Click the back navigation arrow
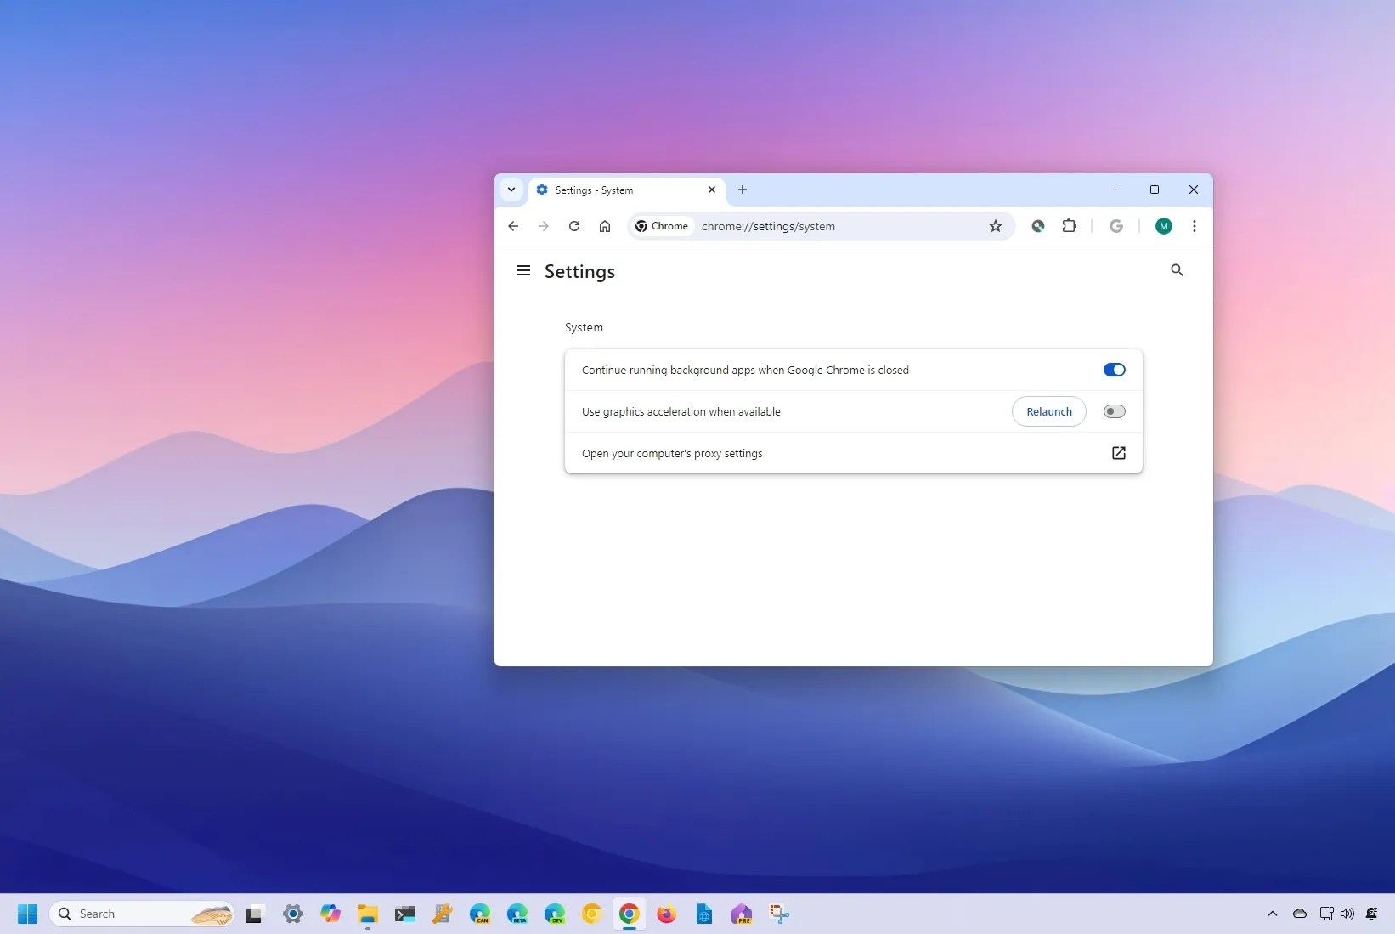This screenshot has width=1395, height=934. click(x=513, y=226)
